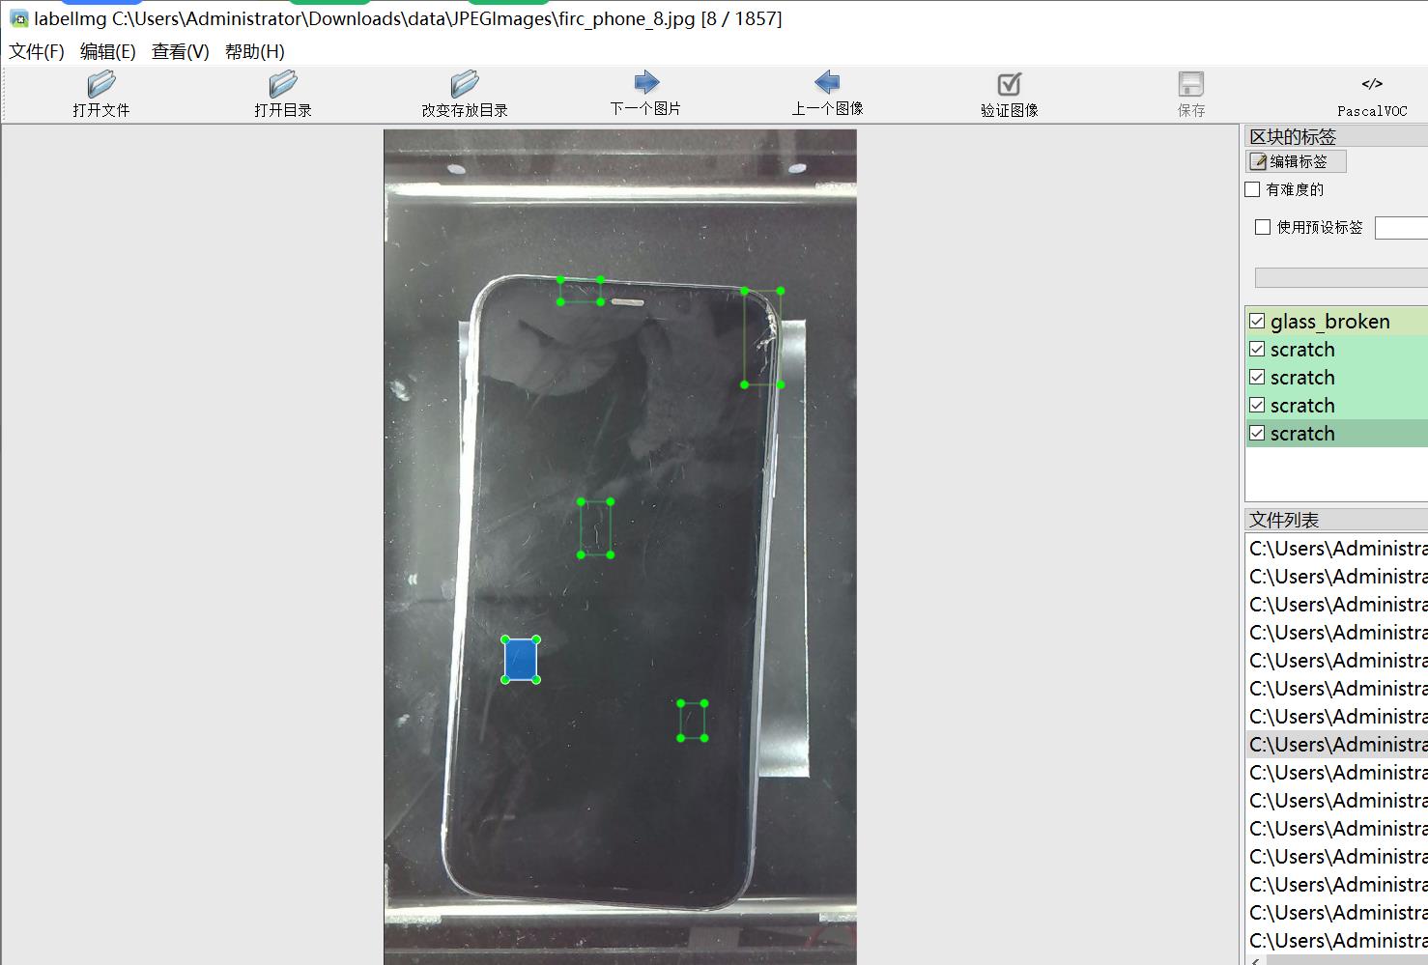
Task: Open the 帮助(H) menu
Action: coord(255,51)
